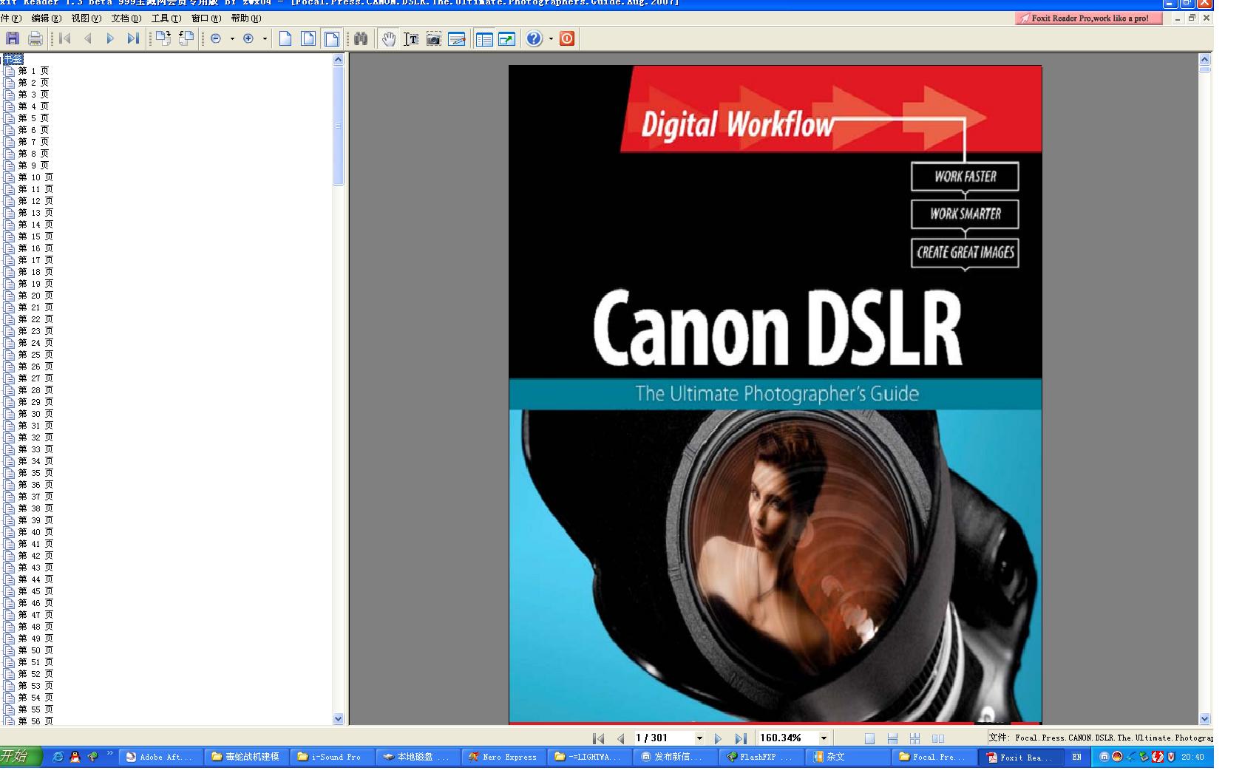Click the green arrow window icon

(x=507, y=39)
